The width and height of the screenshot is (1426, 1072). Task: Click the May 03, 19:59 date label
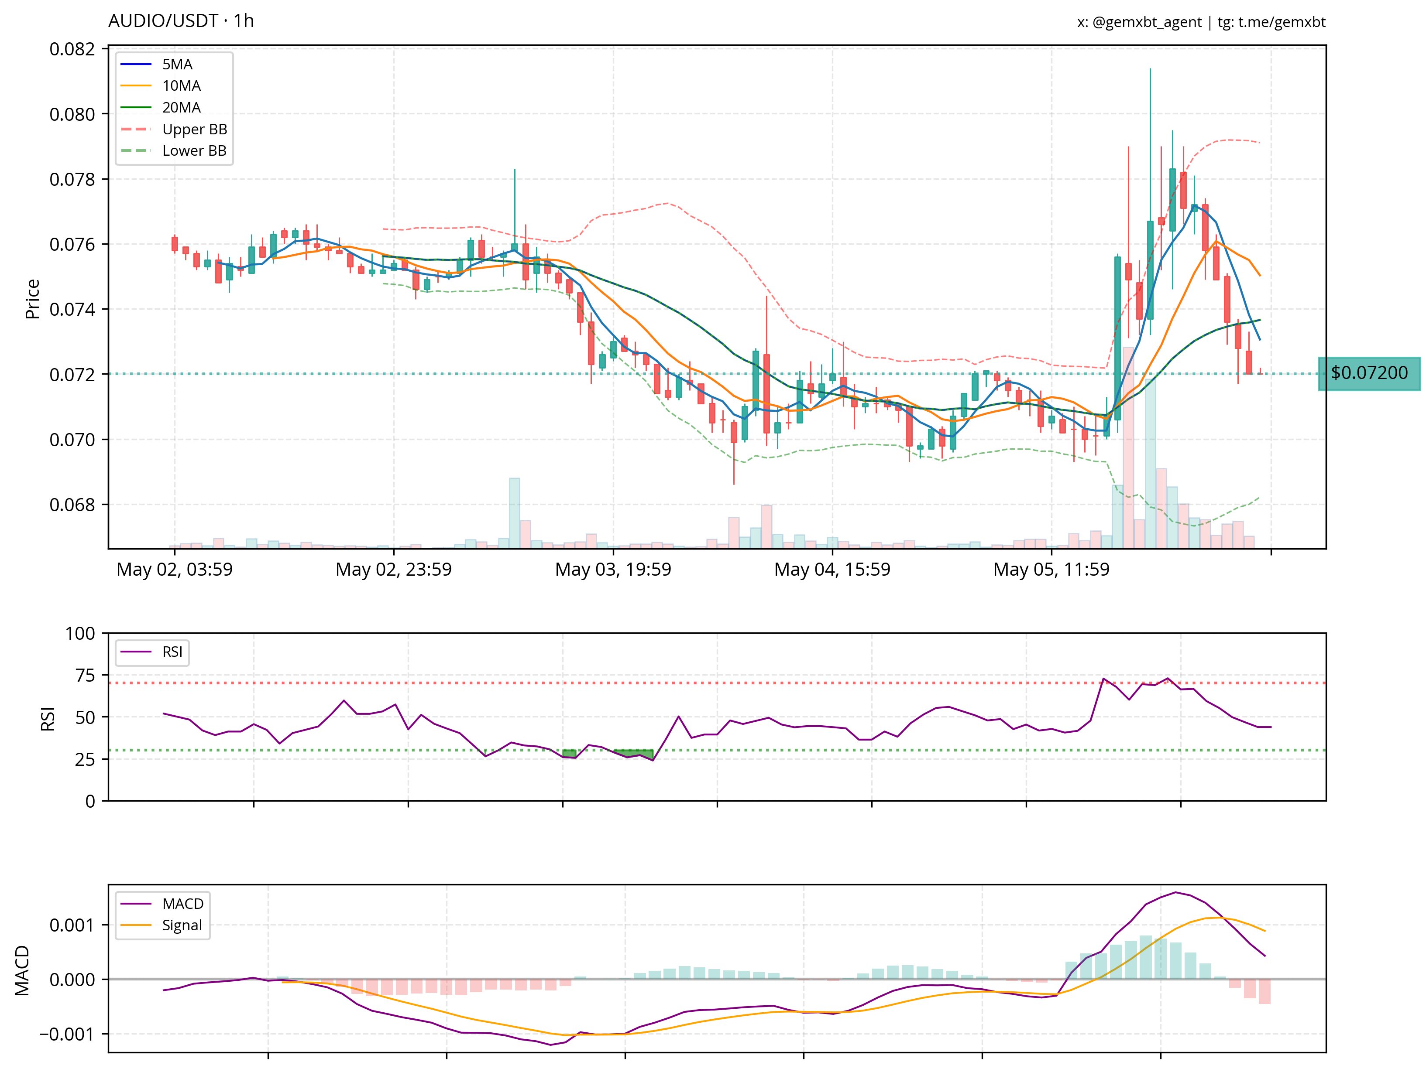click(x=613, y=570)
